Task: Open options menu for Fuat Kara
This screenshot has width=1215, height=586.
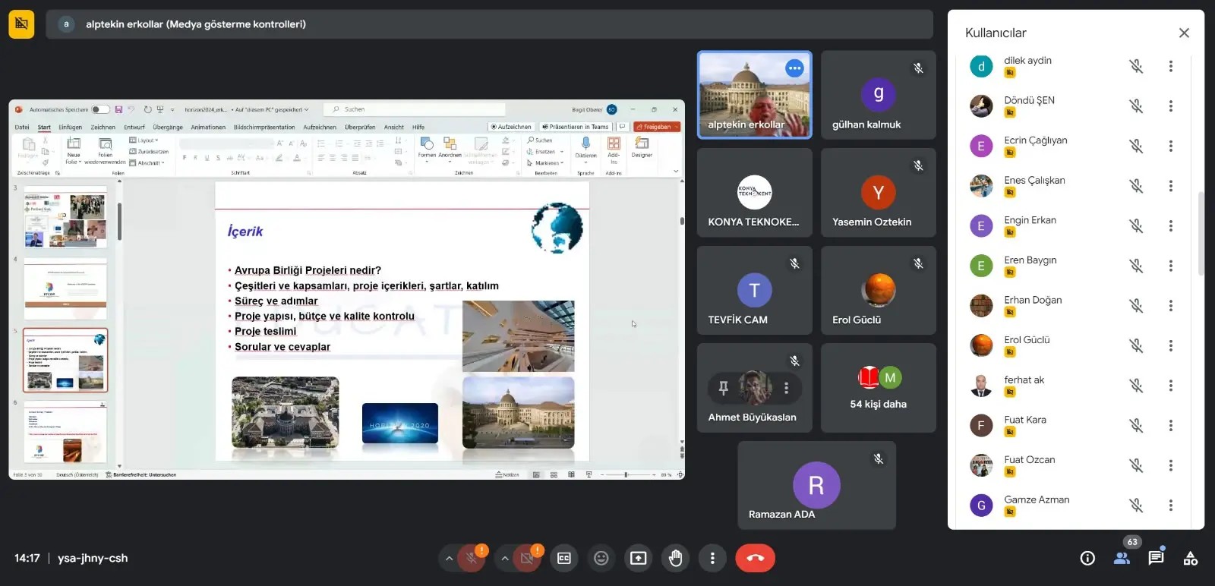Action: (x=1170, y=425)
